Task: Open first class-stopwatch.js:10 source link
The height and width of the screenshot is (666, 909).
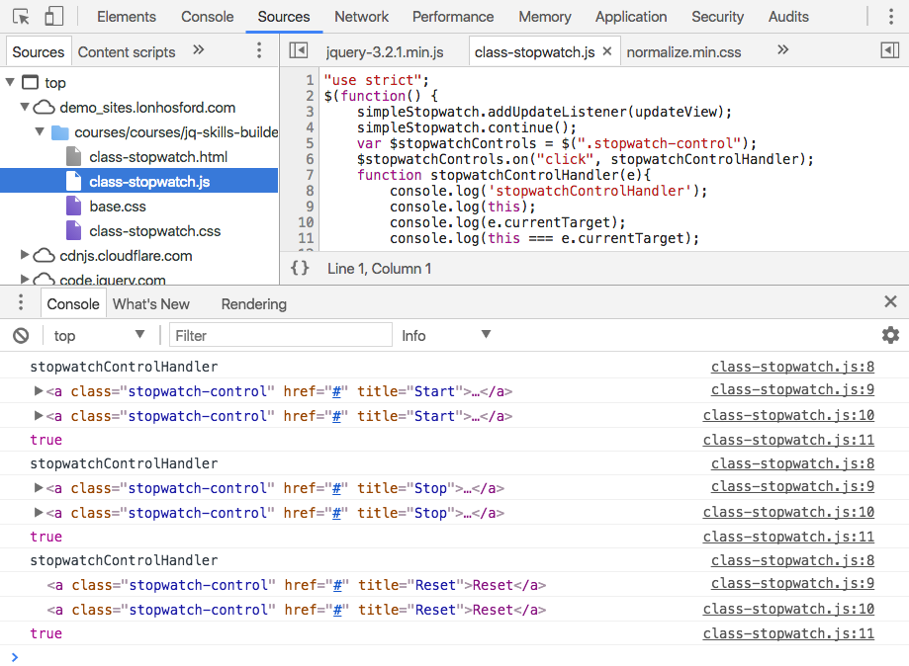Action: point(788,415)
